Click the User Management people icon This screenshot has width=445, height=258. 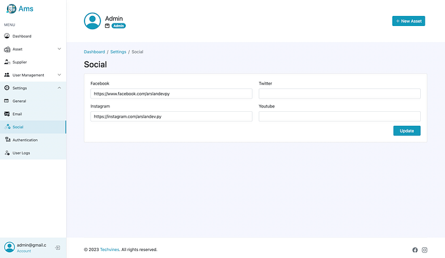coord(7,75)
